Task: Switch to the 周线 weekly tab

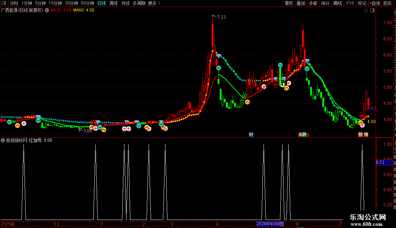Action: pyautogui.click(x=114, y=3)
